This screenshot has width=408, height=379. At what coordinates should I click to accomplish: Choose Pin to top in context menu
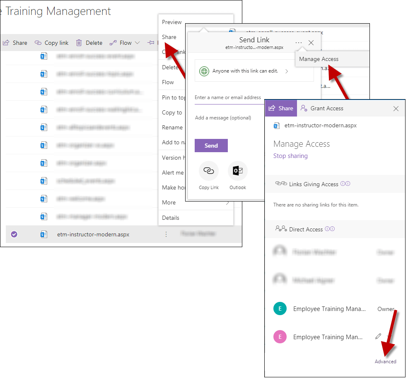point(173,97)
